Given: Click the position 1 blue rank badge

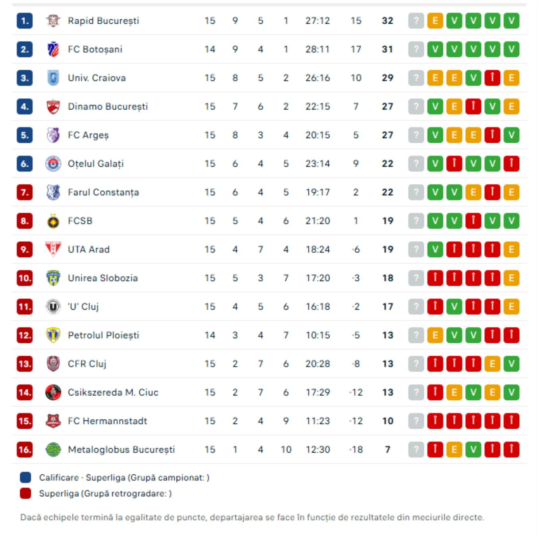Looking at the screenshot, I should pos(25,21).
